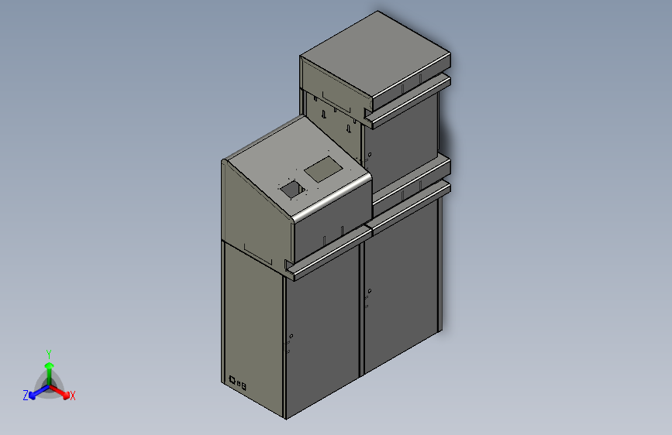Select the small square cutout on sloped console

293,190
